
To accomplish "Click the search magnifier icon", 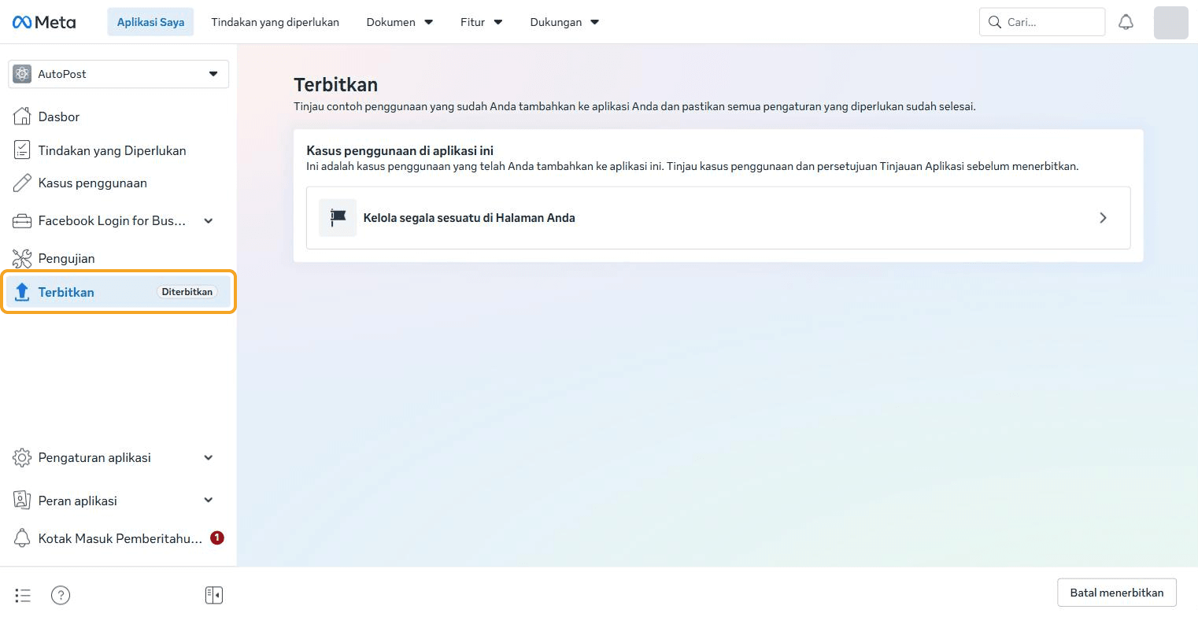I will (x=995, y=22).
